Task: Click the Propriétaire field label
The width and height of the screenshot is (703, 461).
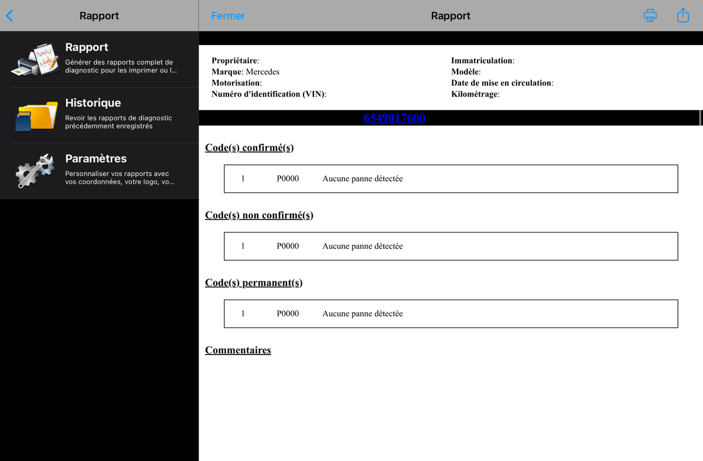Action: coord(236,61)
